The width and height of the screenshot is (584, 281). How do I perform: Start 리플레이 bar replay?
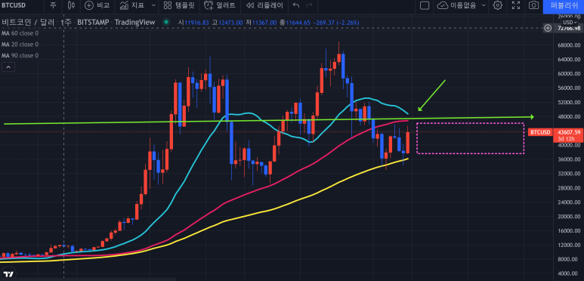pos(265,5)
